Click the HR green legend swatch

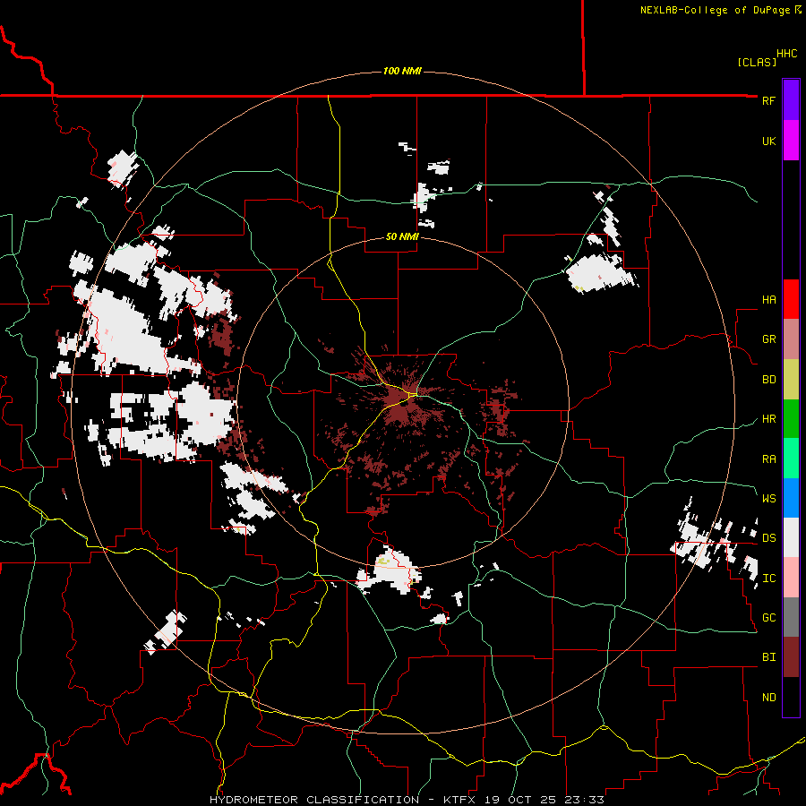coord(791,419)
